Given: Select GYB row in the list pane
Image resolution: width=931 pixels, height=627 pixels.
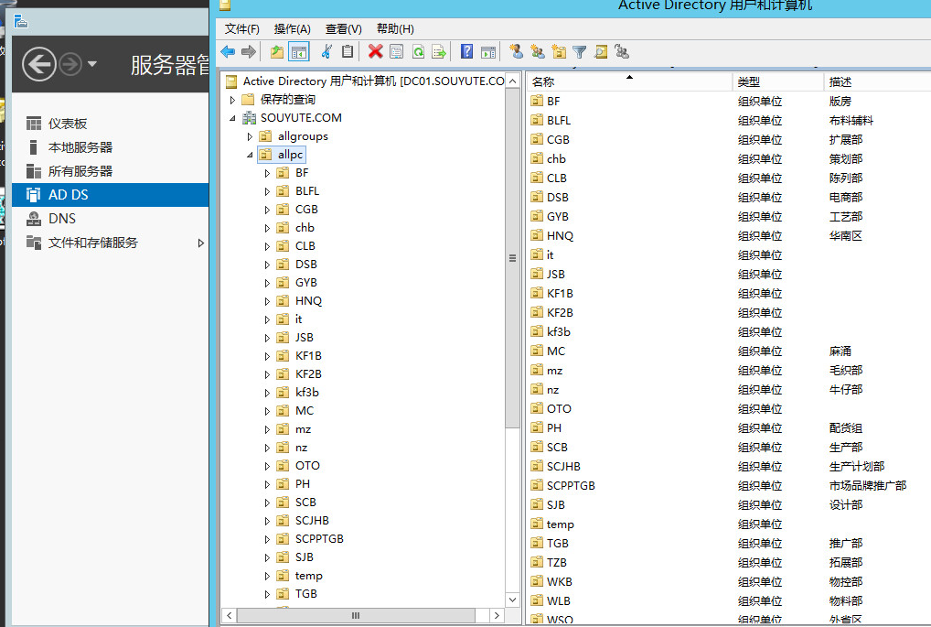Looking at the screenshot, I should 730,216.
